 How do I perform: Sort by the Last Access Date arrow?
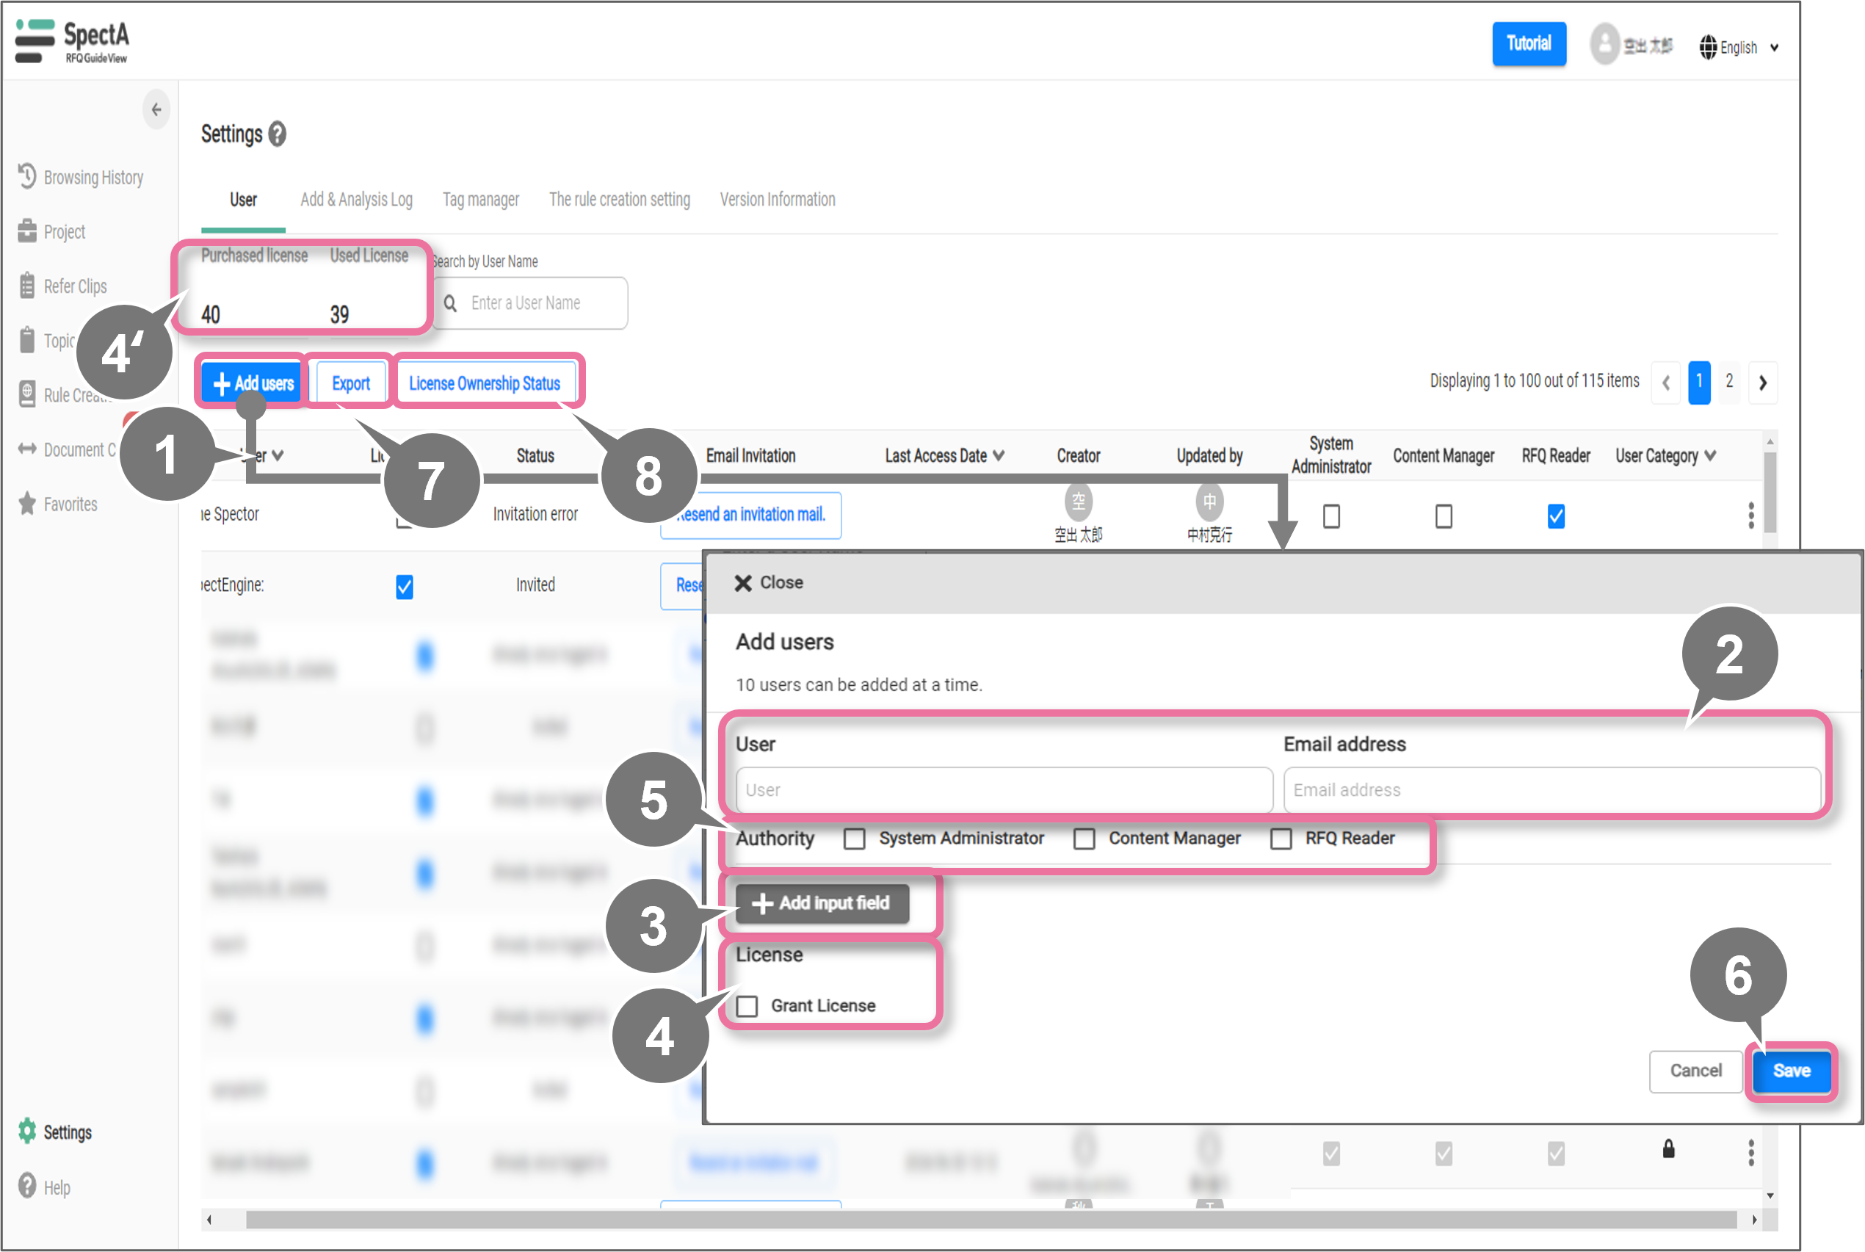point(998,455)
